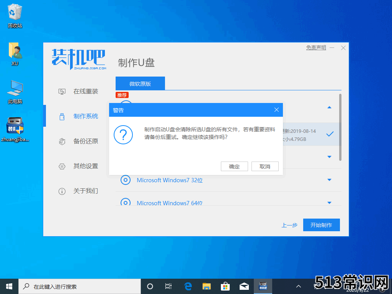The height and width of the screenshot is (294, 392).
Task: Click the Microsoft Windows7 64位 label
Action: pos(170,203)
